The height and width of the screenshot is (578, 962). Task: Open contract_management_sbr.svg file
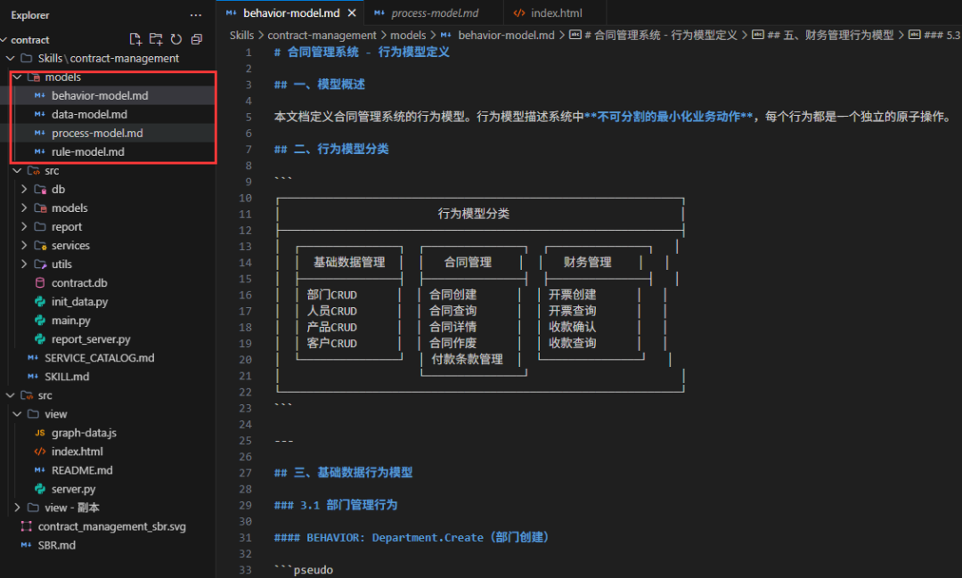(111, 526)
